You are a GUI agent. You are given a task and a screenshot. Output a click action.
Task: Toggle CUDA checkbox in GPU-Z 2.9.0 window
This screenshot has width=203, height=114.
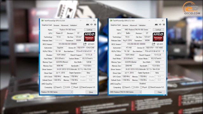click(x=64, y=87)
